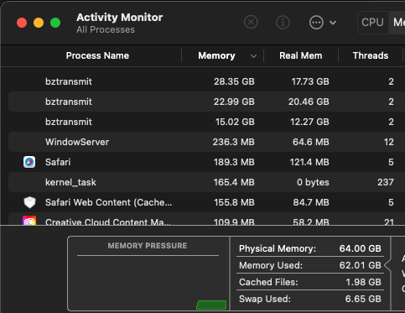Click the 165.4 MB memory value
405x313 pixels.
coord(234,182)
